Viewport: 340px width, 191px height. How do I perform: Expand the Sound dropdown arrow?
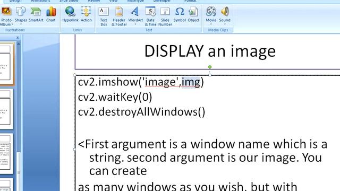225,24
